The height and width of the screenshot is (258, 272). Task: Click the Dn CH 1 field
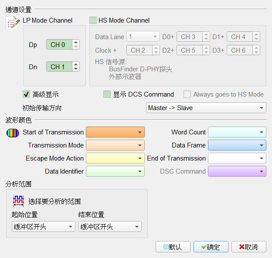[x=59, y=67]
